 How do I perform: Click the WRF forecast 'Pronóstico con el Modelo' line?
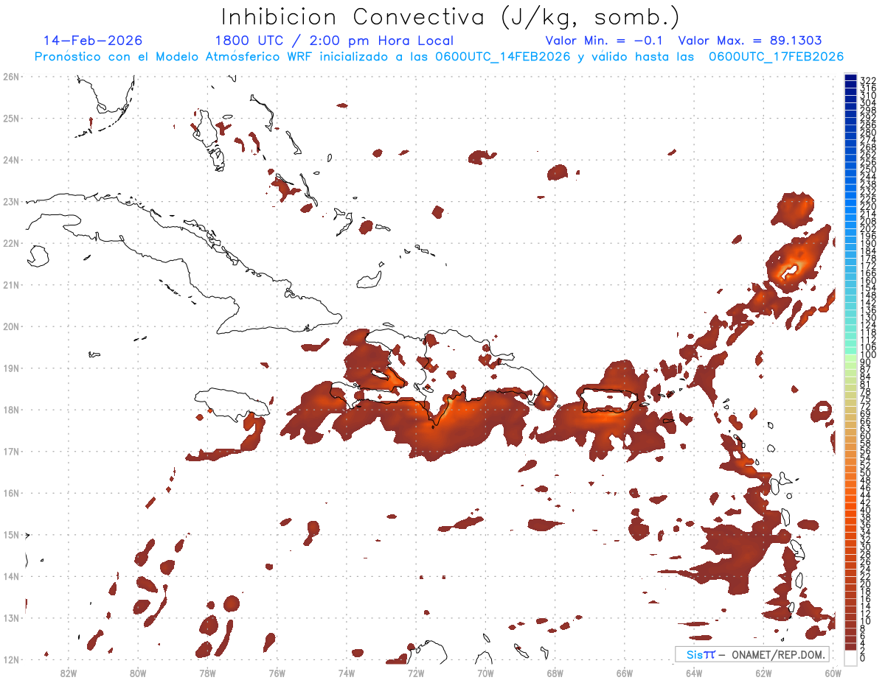[440, 57]
